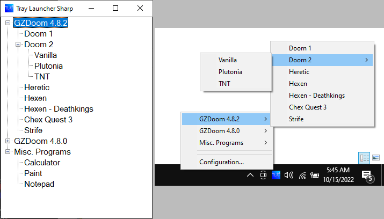
Task: Select Calculator in the tree
Action: tap(42, 163)
